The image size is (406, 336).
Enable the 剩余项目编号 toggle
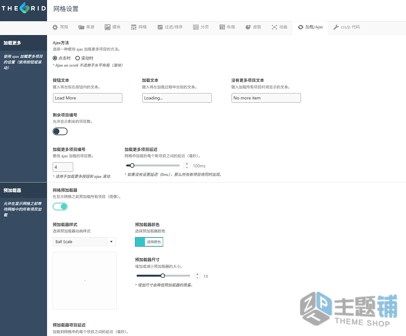pyautogui.click(x=60, y=131)
